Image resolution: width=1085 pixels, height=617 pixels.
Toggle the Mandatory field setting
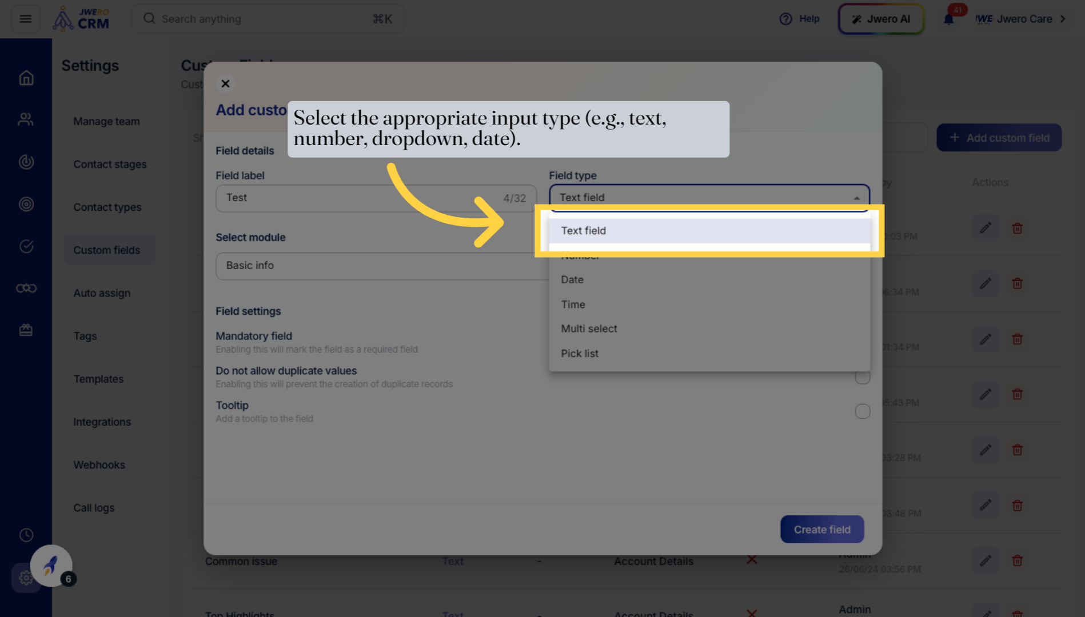click(x=863, y=342)
